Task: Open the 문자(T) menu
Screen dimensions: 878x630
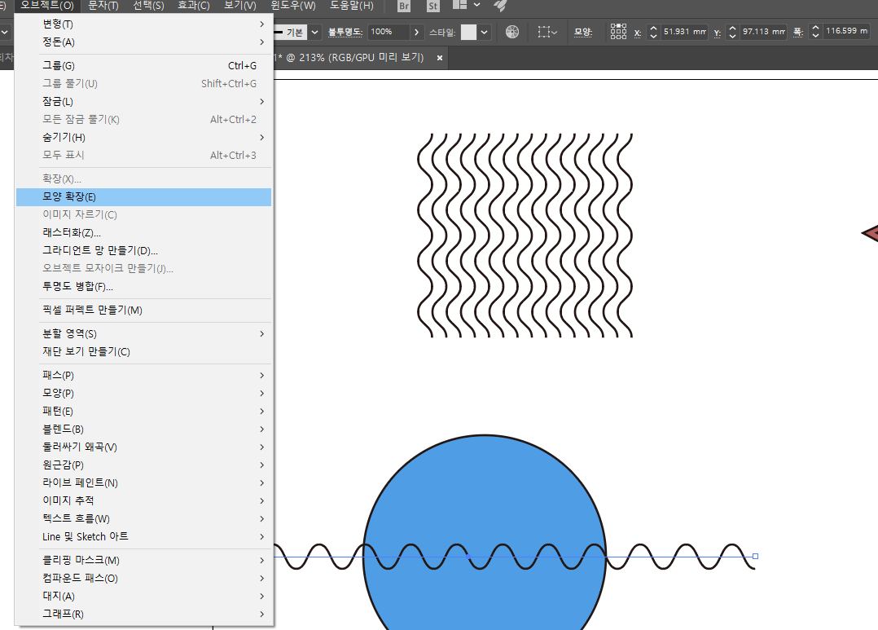Action: point(103,6)
